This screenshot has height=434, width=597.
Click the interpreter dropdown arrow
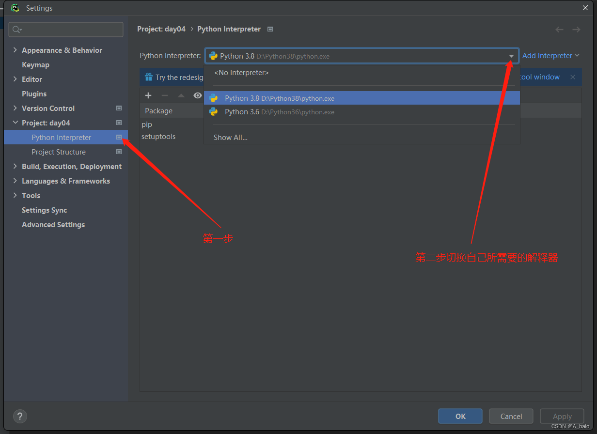pyautogui.click(x=511, y=56)
